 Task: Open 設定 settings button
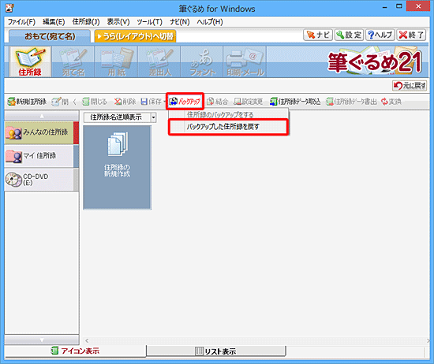[349, 35]
